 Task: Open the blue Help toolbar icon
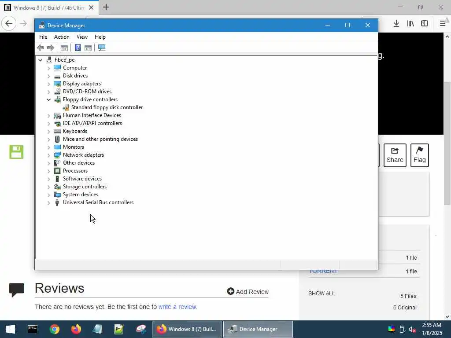78,48
